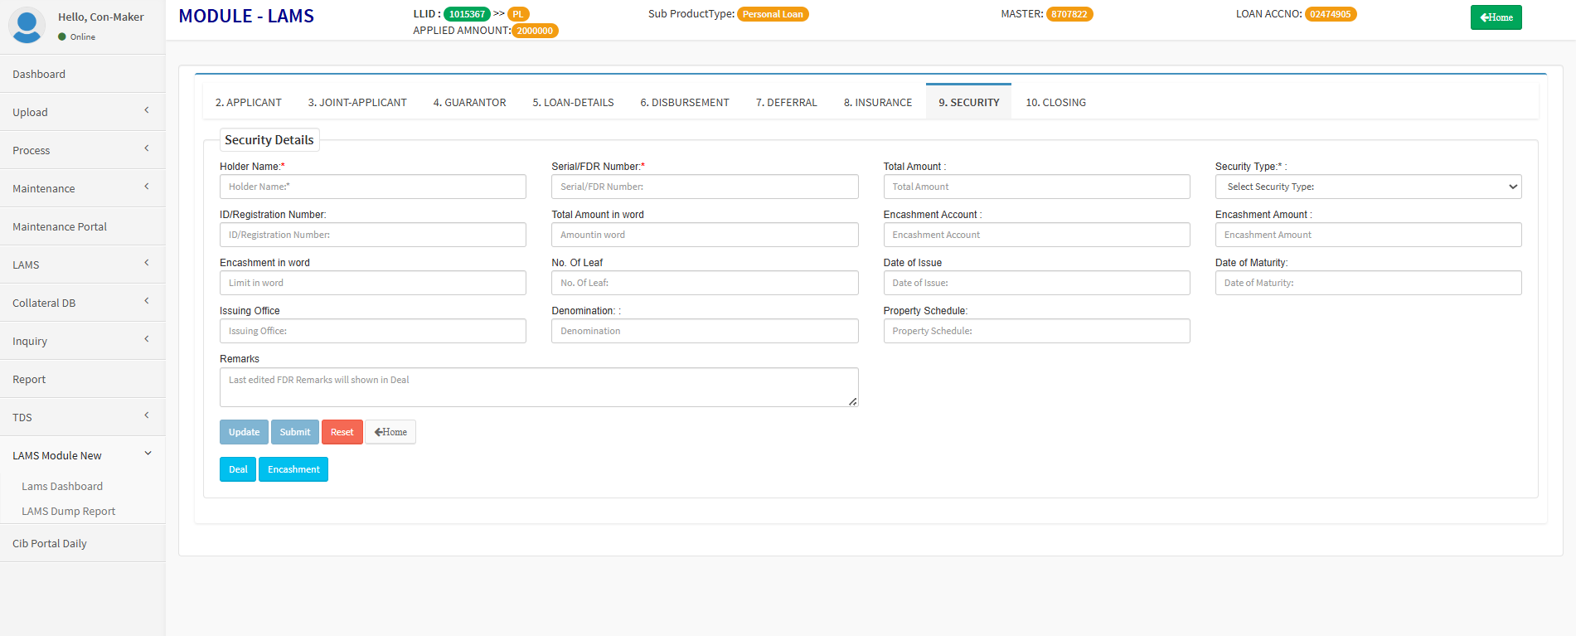
Task: Click the LLID 1015367 badge
Action: [x=467, y=14]
